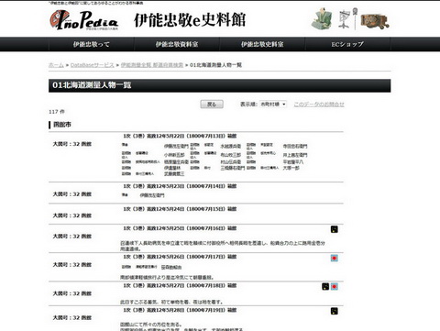This screenshot has width=440, height=331.
Task: Click the InoPedia logo
Action: [83, 20]
